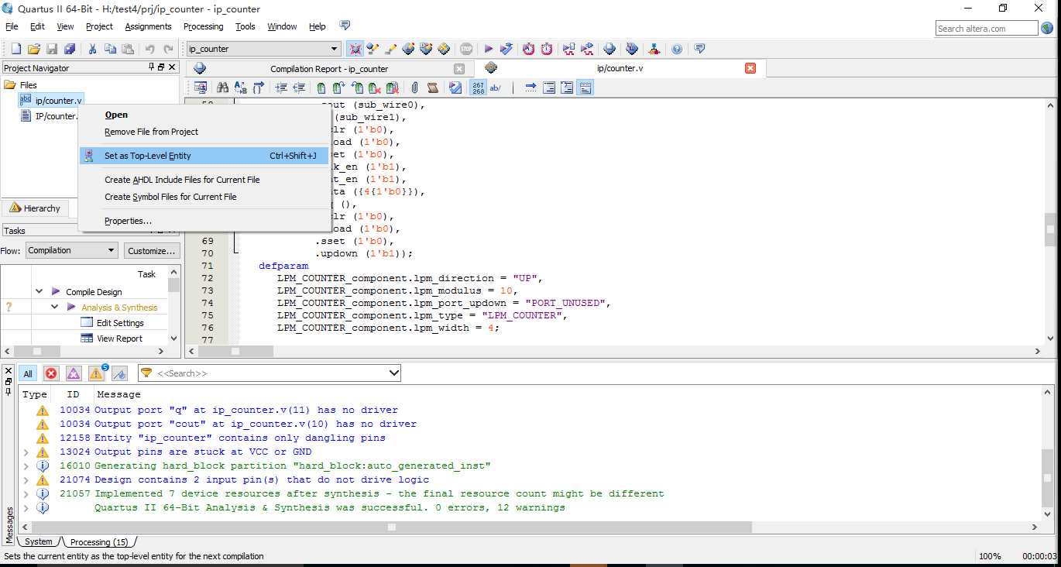Expand the 21057 device resources message
The image size is (1061, 567).
point(26,494)
